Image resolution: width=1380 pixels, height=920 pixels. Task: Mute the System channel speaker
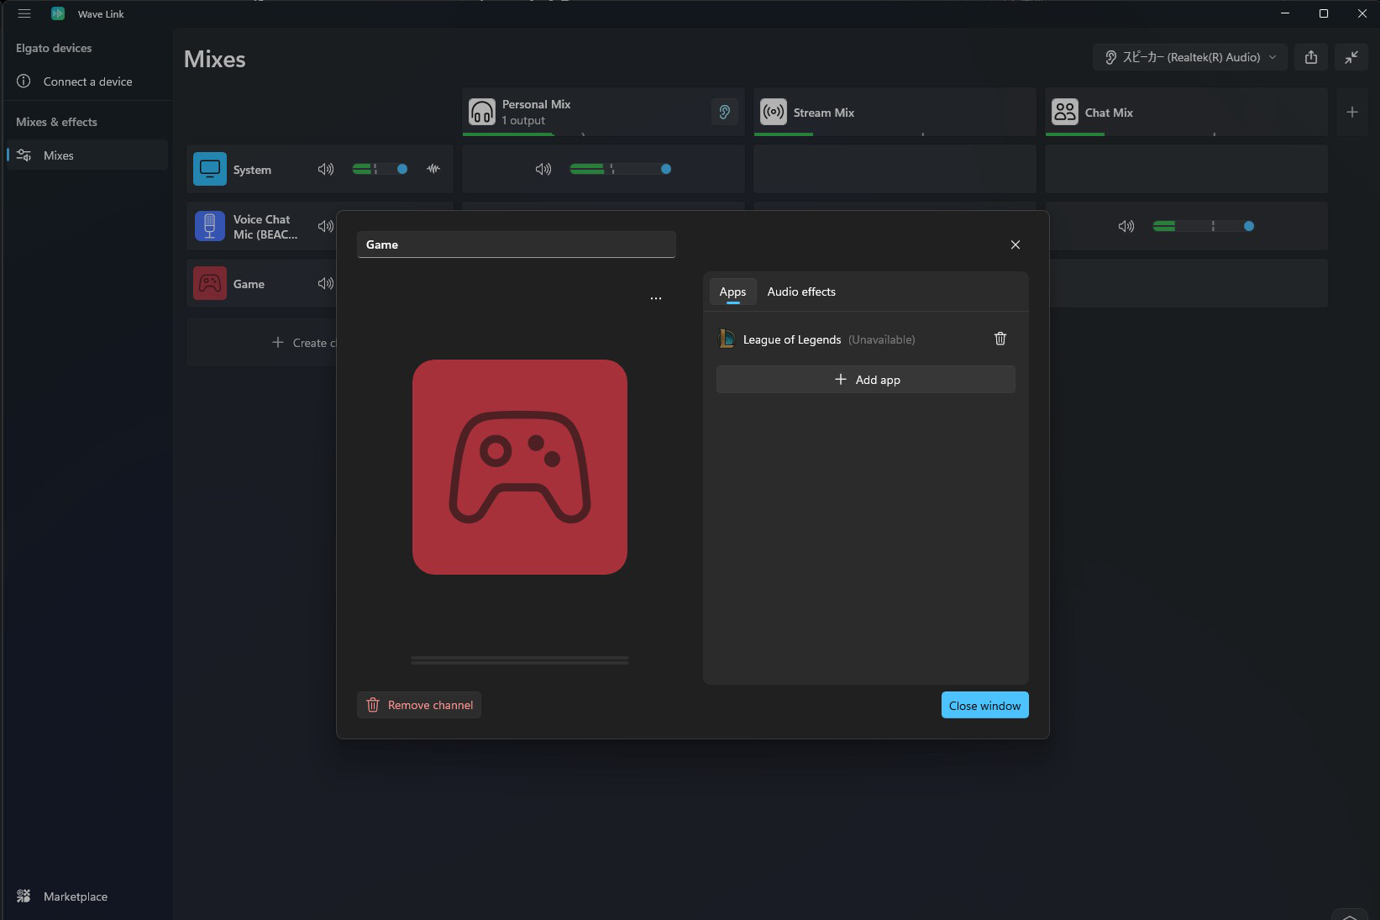coord(326,169)
